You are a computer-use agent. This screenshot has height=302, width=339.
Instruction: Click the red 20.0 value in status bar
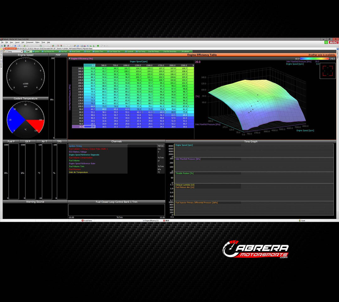point(166,221)
